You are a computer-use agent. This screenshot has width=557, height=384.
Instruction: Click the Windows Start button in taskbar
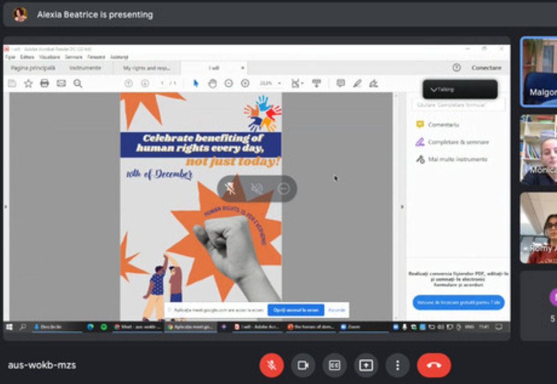pyautogui.click(x=9, y=327)
